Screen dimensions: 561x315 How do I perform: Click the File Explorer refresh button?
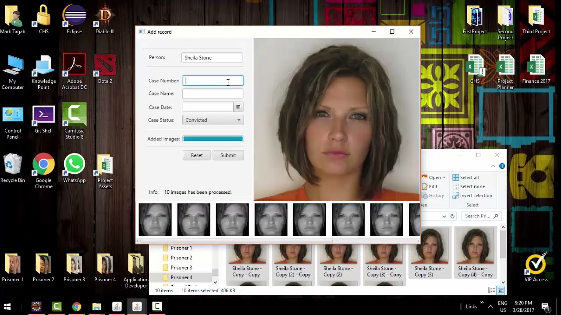pos(452,216)
